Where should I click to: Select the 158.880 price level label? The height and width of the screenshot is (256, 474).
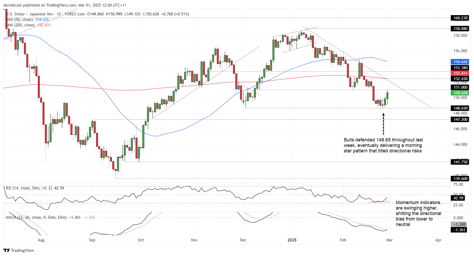[460, 29]
